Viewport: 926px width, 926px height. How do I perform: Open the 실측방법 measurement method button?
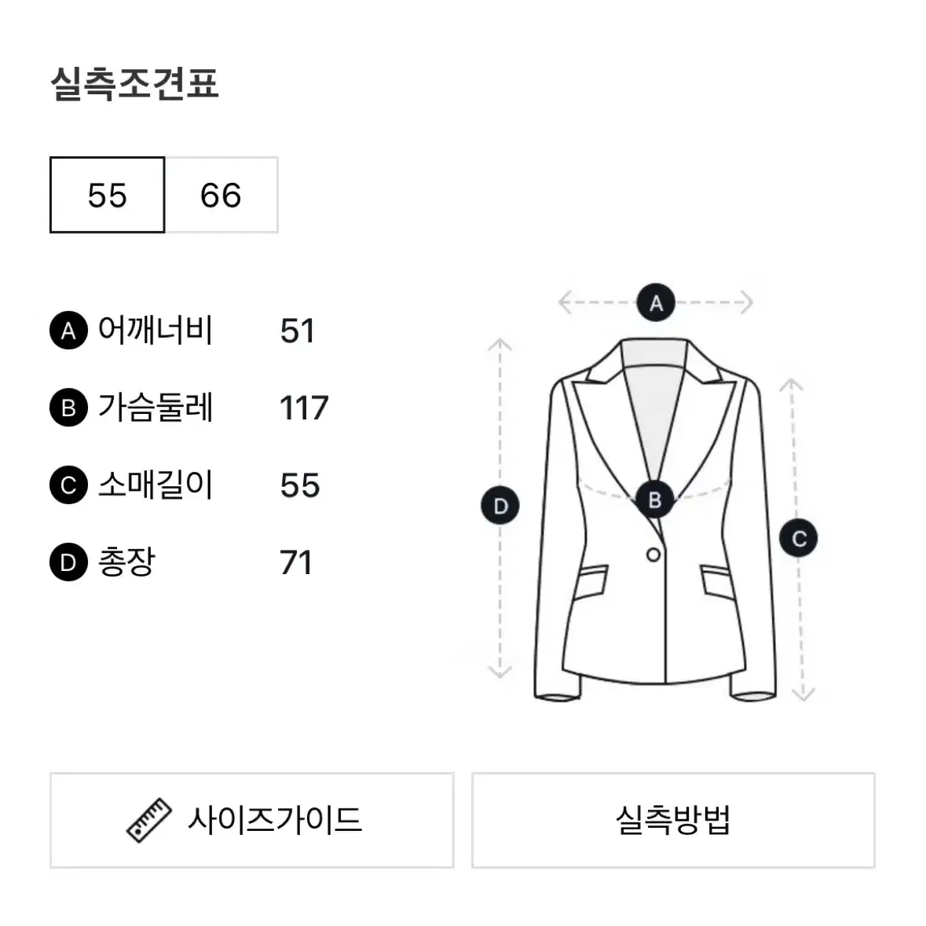pos(673,820)
